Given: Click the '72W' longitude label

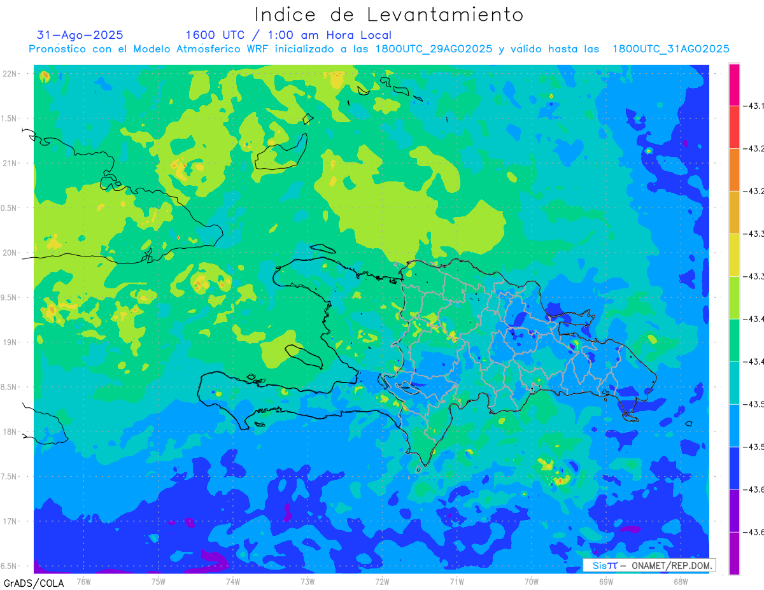Looking at the screenshot, I should (x=382, y=581).
